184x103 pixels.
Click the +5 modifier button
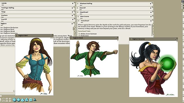(x=10, y=99)
